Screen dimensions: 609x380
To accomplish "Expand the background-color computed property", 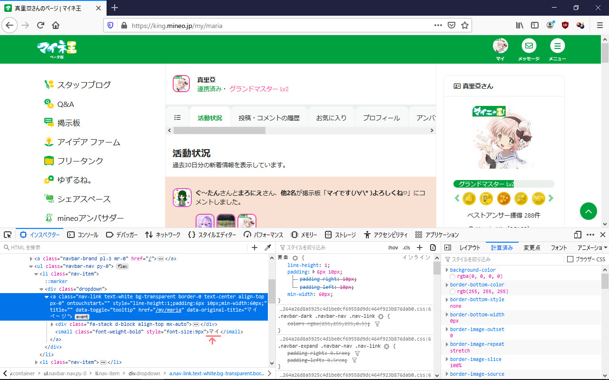I will click(447, 270).
